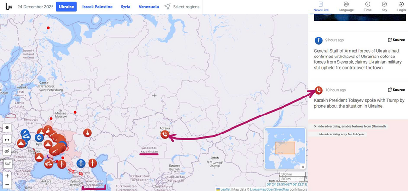Click the Login icon

401,7
